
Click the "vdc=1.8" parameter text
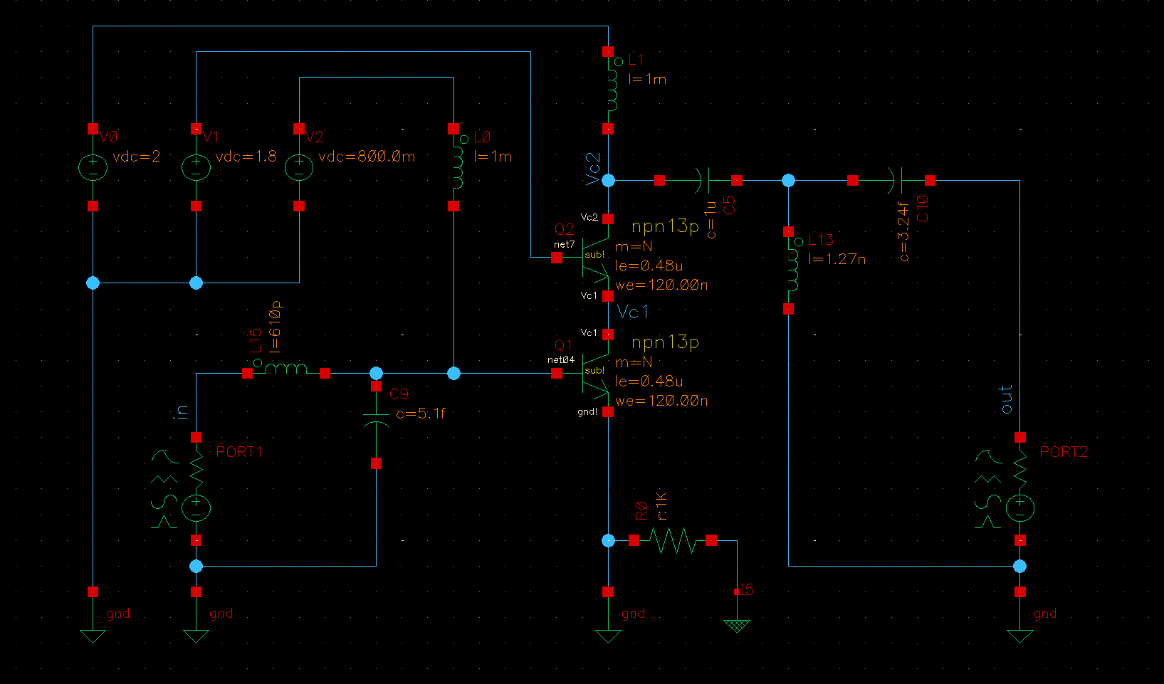pos(246,157)
